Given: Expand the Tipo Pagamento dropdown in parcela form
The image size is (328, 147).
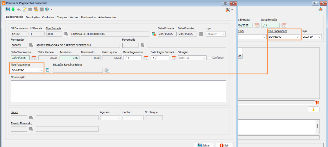Looking at the screenshot, I should (x=40, y=70).
